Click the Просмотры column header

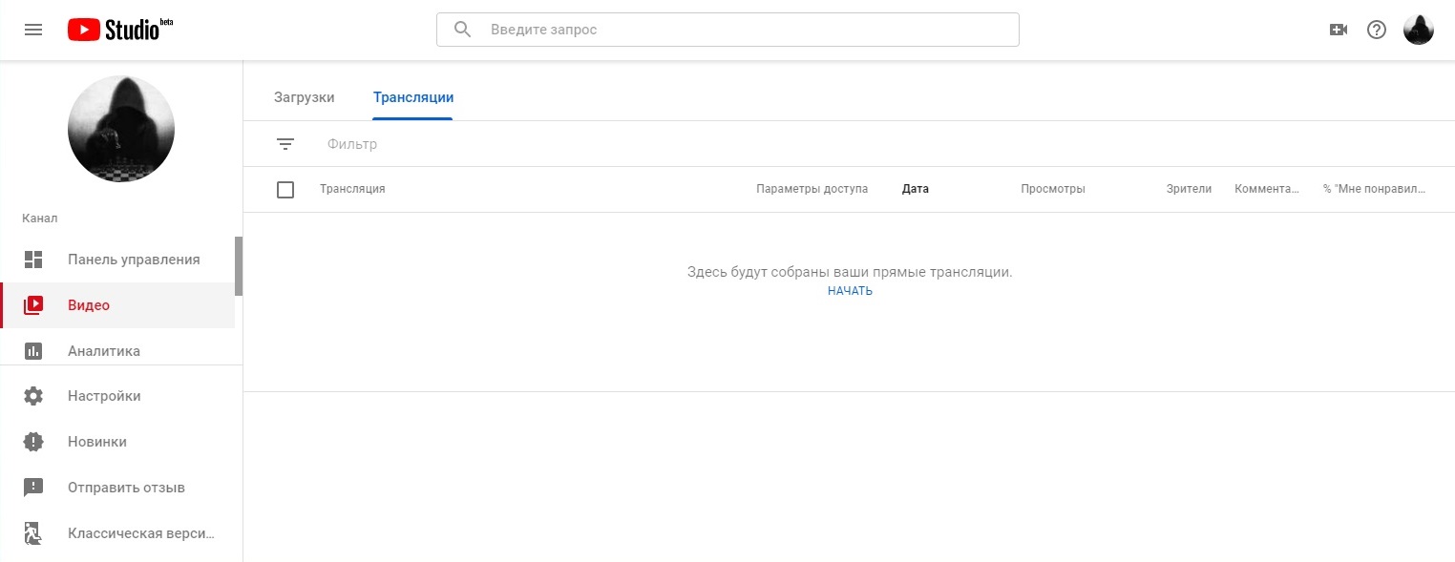pyautogui.click(x=1053, y=189)
